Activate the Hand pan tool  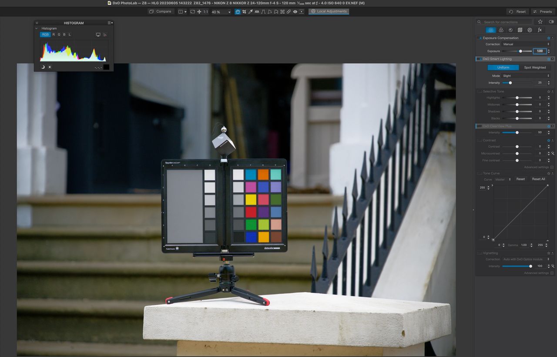click(238, 12)
